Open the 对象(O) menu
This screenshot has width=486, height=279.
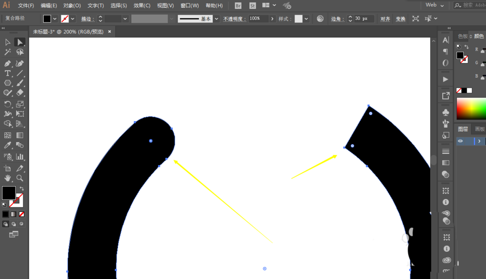pos(72,5)
